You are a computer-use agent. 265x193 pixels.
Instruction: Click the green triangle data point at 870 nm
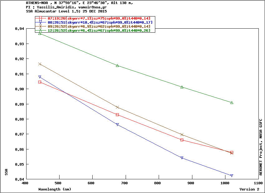pos(182,87)
